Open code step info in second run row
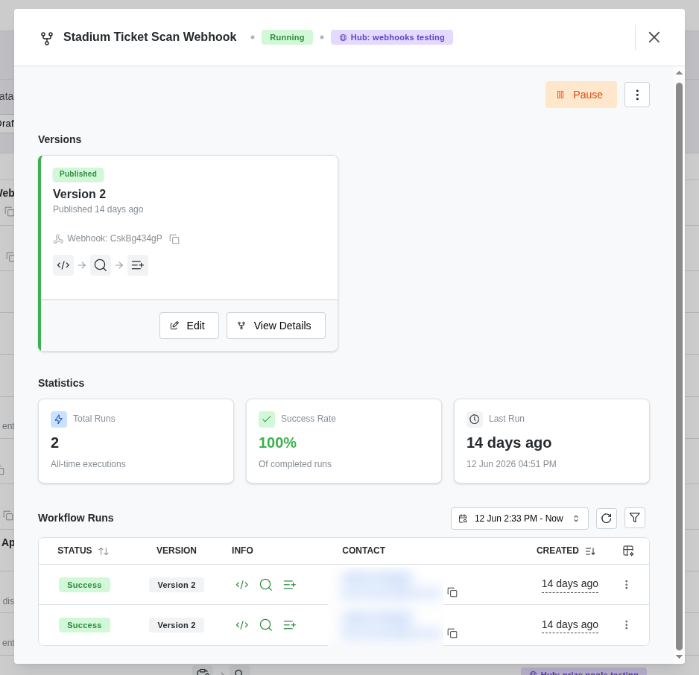 242,624
